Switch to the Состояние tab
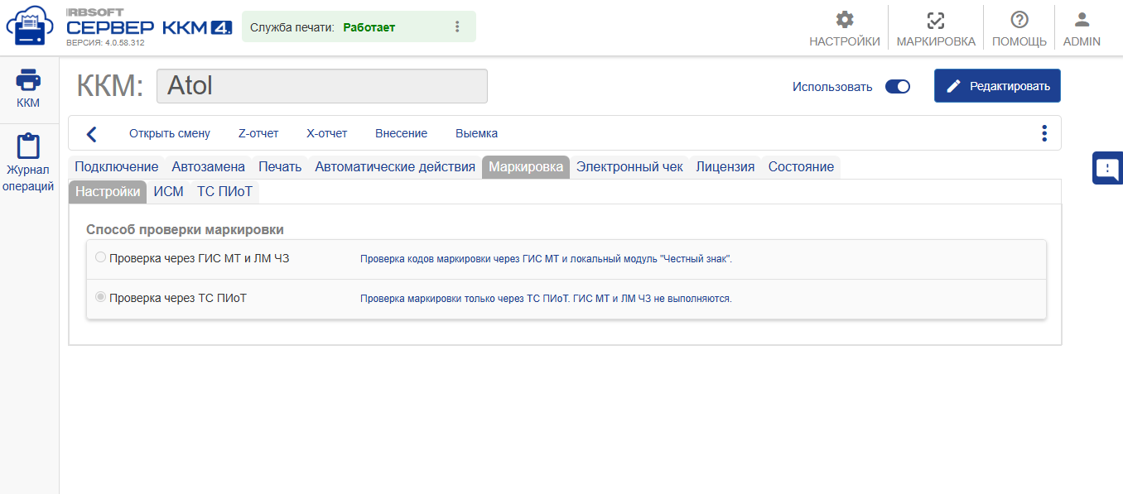This screenshot has height=494, width=1123. click(x=801, y=166)
